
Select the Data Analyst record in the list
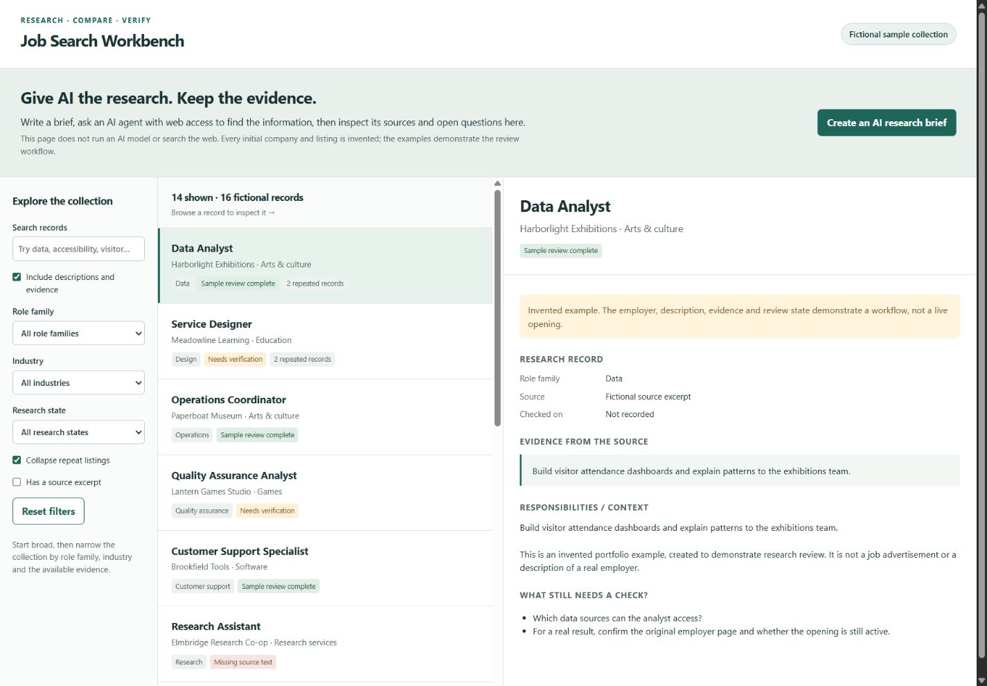pos(326,265)
